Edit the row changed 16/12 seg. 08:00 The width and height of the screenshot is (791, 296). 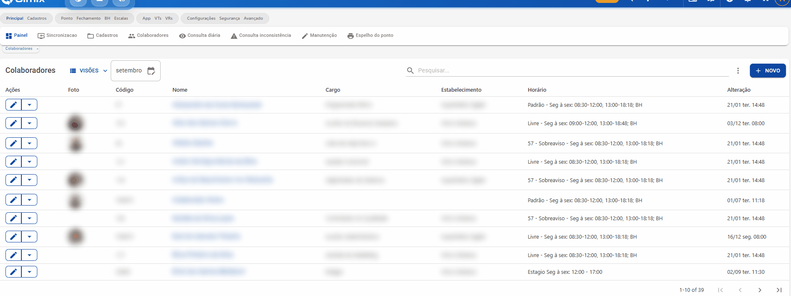[x=13, y=237]
